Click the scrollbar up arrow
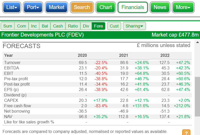The image size is (200, 135). click(x=197, y=42)
